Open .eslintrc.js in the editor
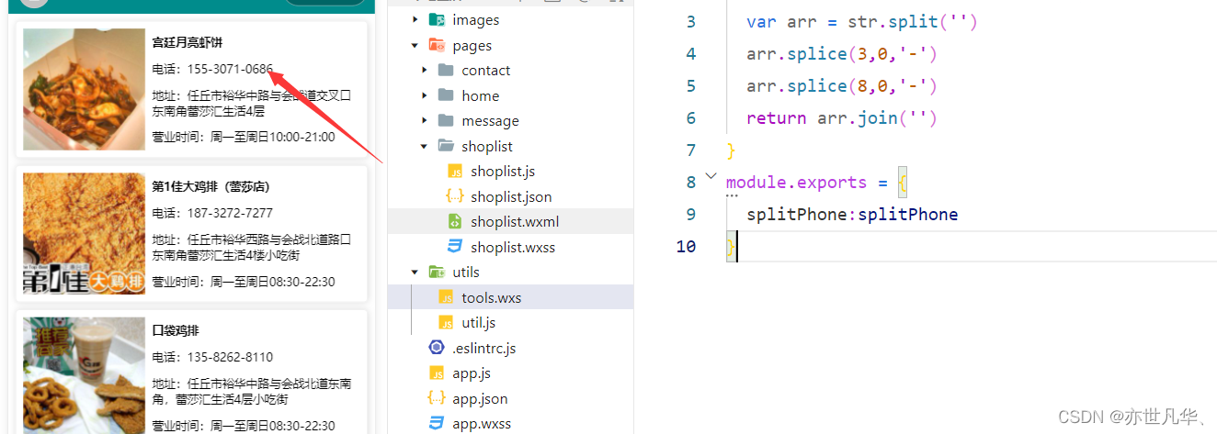 coord(484,348)
